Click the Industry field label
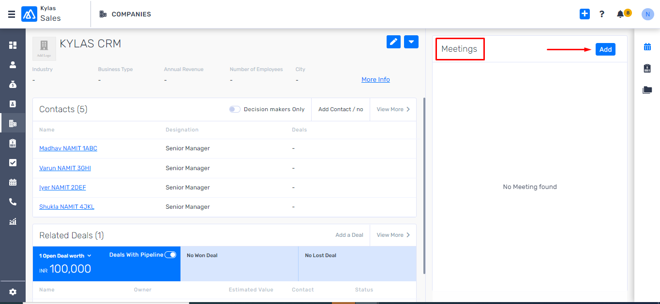Viewport: 660px width, 304px height. click(43, 70)
